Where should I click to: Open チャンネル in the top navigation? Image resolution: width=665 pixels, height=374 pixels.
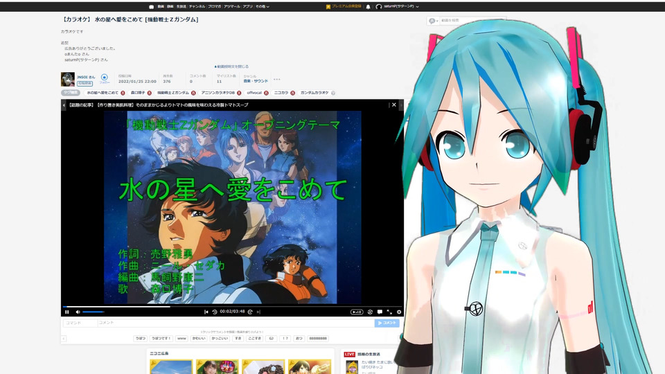(197, 6)
